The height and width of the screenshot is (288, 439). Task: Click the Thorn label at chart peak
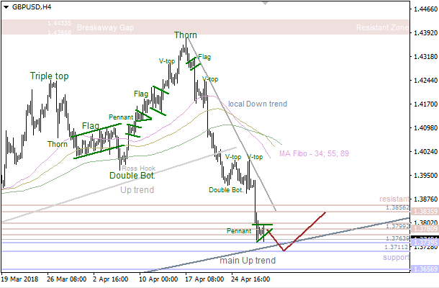pyautogui.click(x=186, y=35)
